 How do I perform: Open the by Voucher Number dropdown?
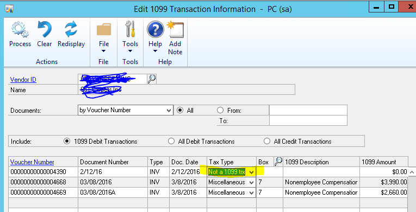pos(169,110)
